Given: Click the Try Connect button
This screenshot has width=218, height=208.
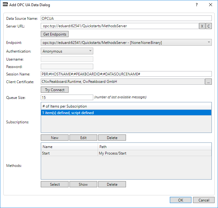Looking at the screenshot, I should [55, 90].
